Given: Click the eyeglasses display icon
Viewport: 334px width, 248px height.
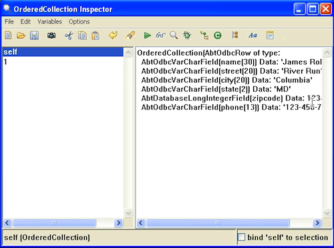Looking at the screenshot, I should [x=160, y=35].
